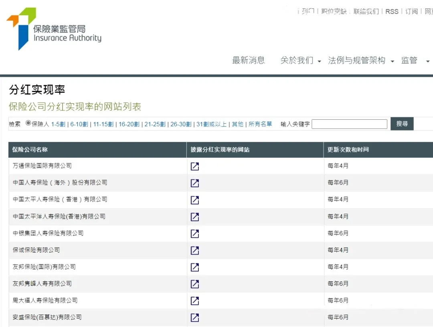Filter insurers by 26-30劃
Screen dimensions: 433x327
(181, 124)
